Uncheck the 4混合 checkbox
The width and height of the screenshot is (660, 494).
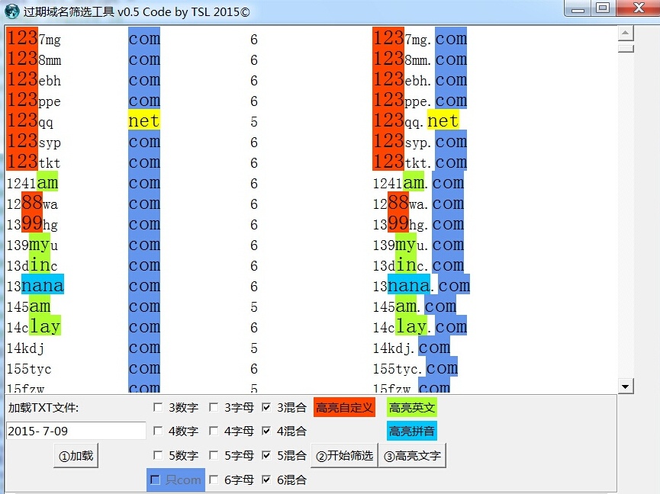[266, 431]
